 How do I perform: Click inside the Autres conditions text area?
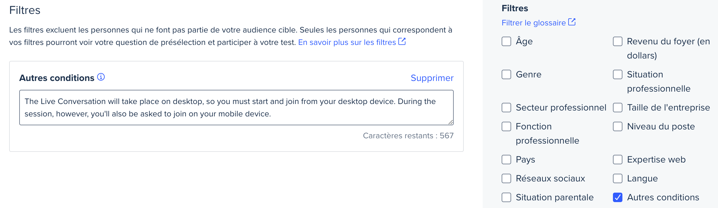[236, 108]
